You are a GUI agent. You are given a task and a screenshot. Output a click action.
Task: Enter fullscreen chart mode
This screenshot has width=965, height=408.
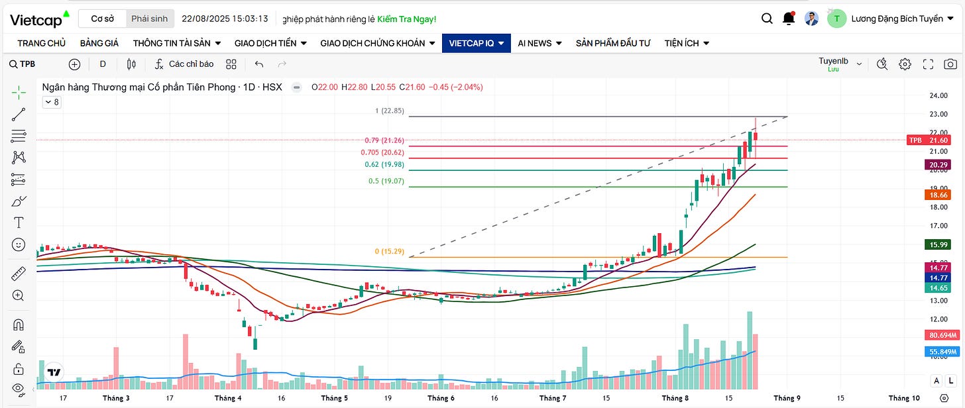(x=928, y=64)
